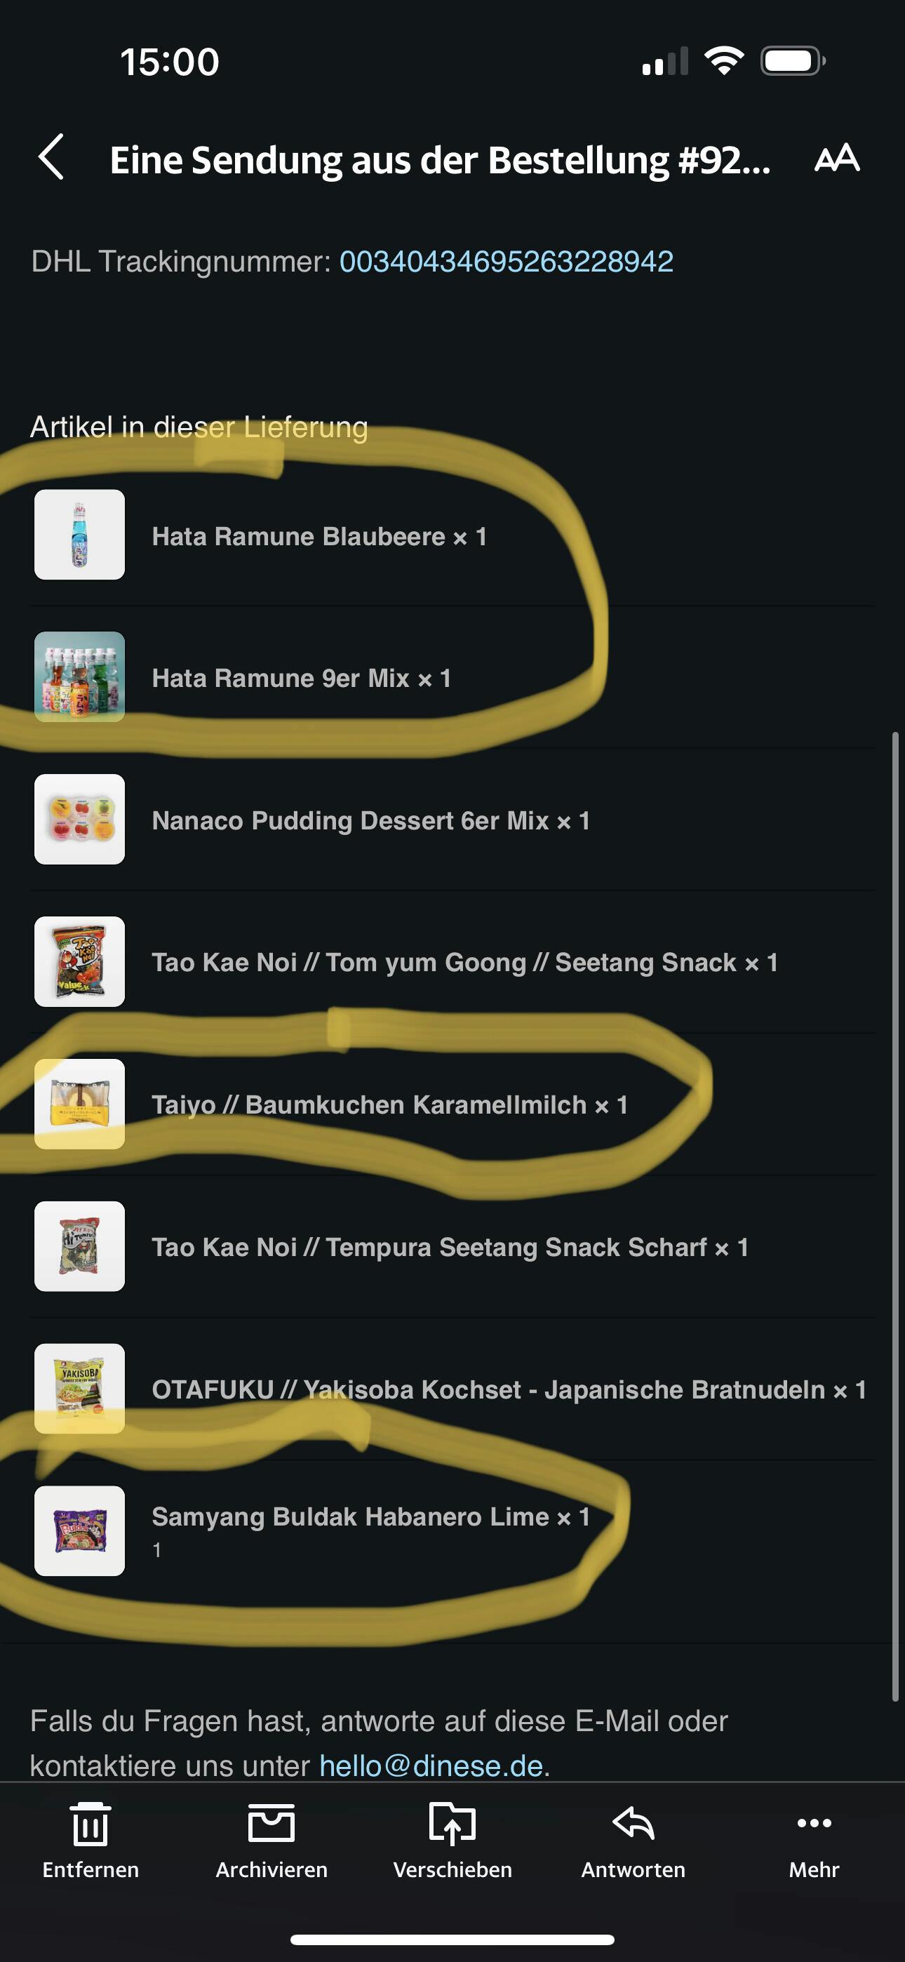
Task: Click the vertical scrollbar on the right
Action: tap(896, 1216)
